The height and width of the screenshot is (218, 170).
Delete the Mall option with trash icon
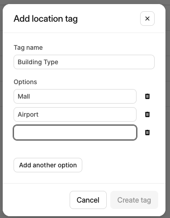[147, 96]
